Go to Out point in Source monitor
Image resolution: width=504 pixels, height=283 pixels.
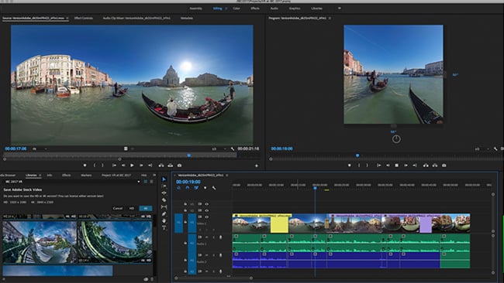pyautogui.click(x=150, y=165)
